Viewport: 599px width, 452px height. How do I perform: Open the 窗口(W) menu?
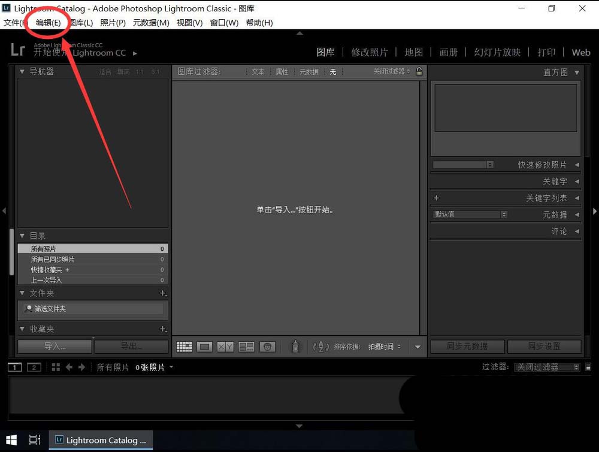pos(224,23)
